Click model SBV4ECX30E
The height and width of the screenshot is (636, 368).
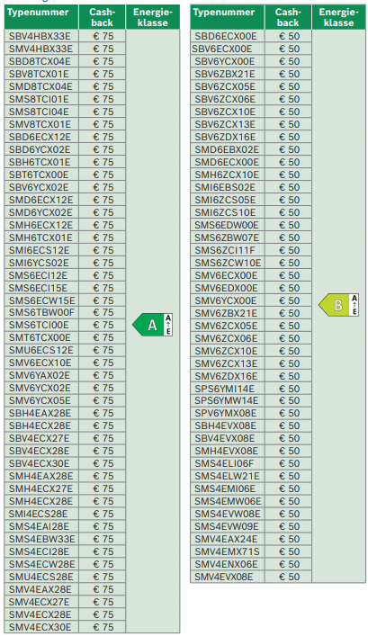pyautogui.click(x=40, y=463)
